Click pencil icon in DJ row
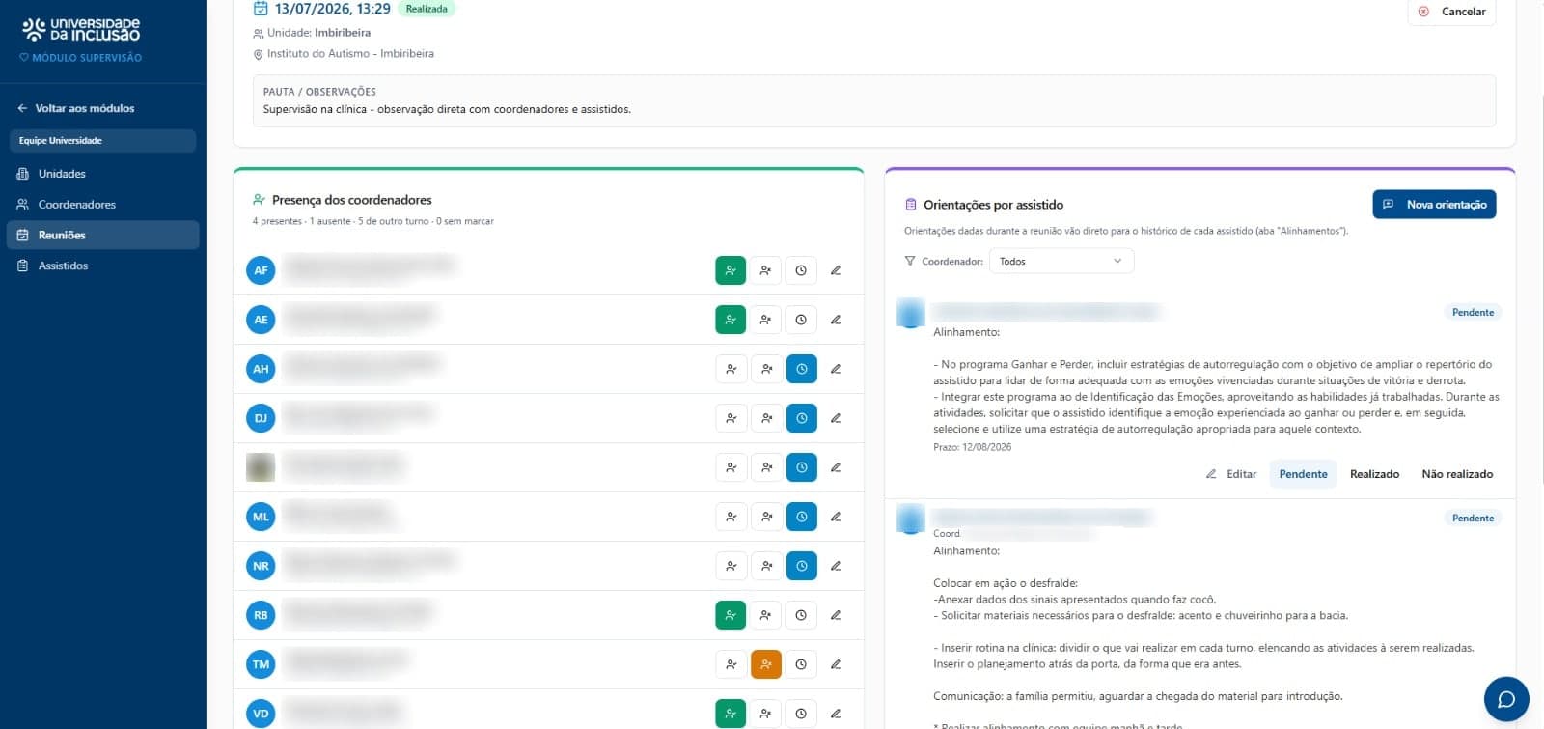The image size is (1544, 729). 836,418
